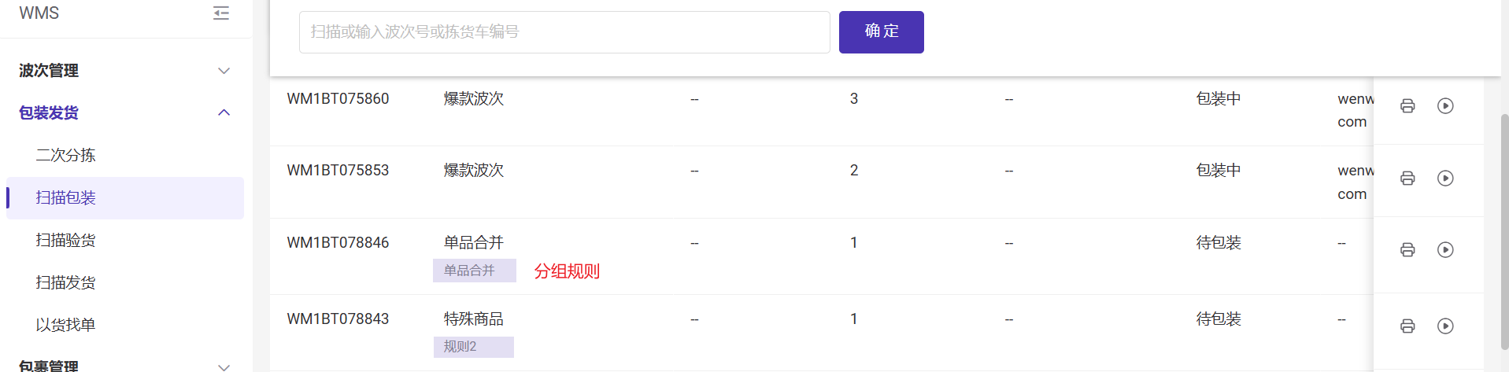
Task: Collapse the WMS sidebar menu icon
Action: coord(221,13)
